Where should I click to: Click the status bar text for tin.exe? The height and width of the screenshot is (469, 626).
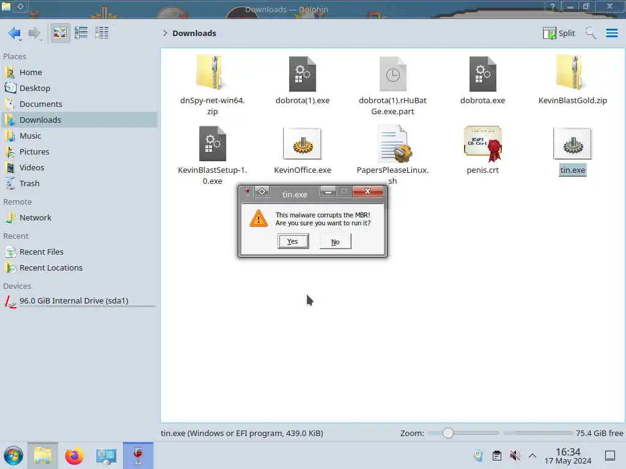coord(242,433)
